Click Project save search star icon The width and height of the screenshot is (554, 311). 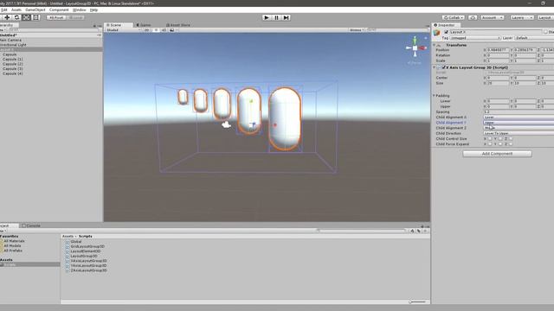(425, 231)
